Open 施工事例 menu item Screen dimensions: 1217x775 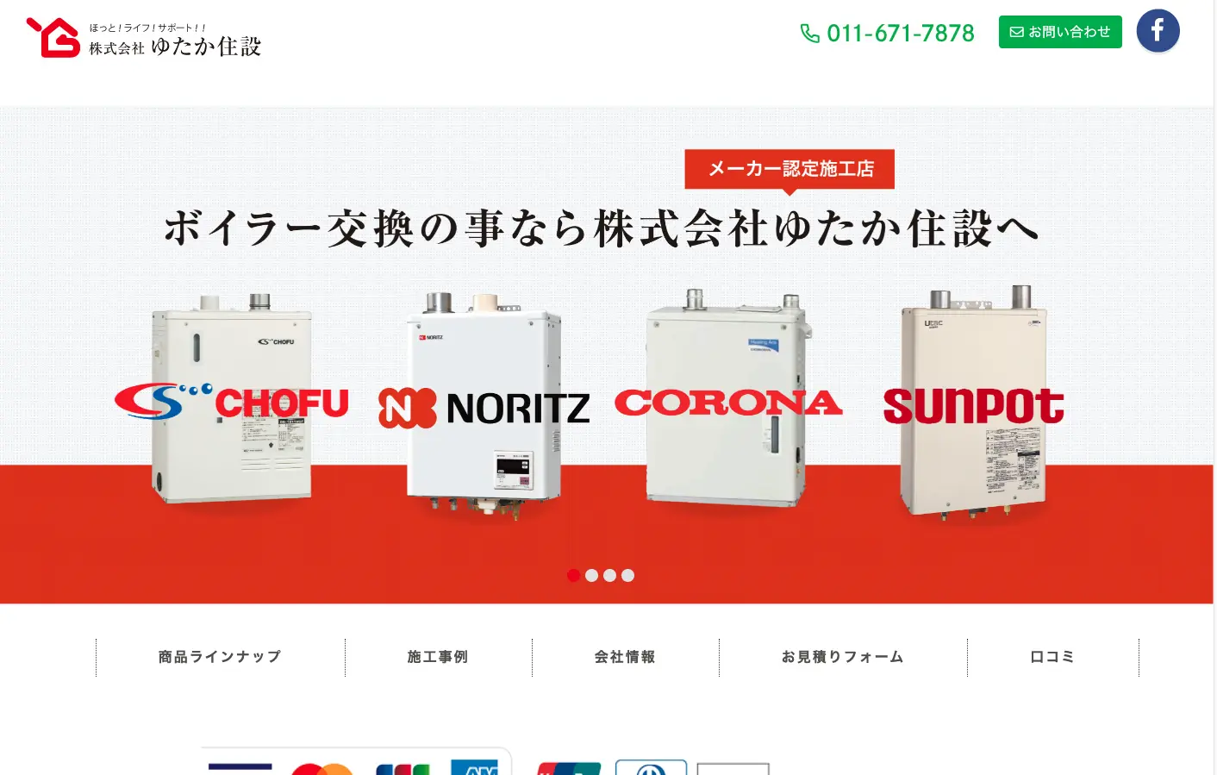coord(438,657)
